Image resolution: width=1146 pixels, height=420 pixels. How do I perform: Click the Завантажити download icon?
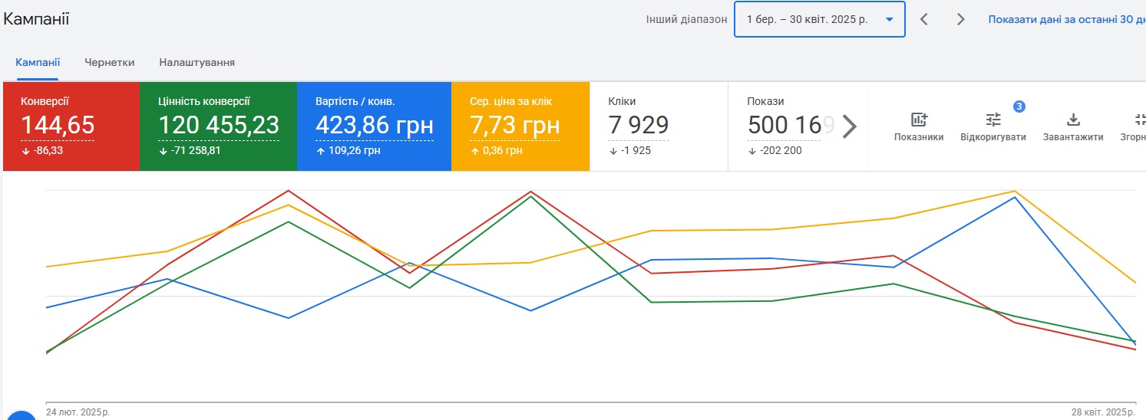pos(1073,120)
